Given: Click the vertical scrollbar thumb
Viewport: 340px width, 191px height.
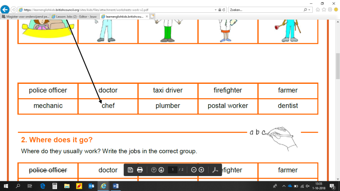Looking at the screenshot, I should (x=338, y=66).
